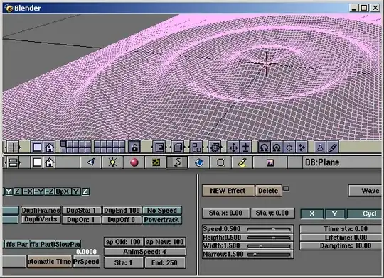
Task: Click the move view four-arrows icon
Action: coord(233,148)
